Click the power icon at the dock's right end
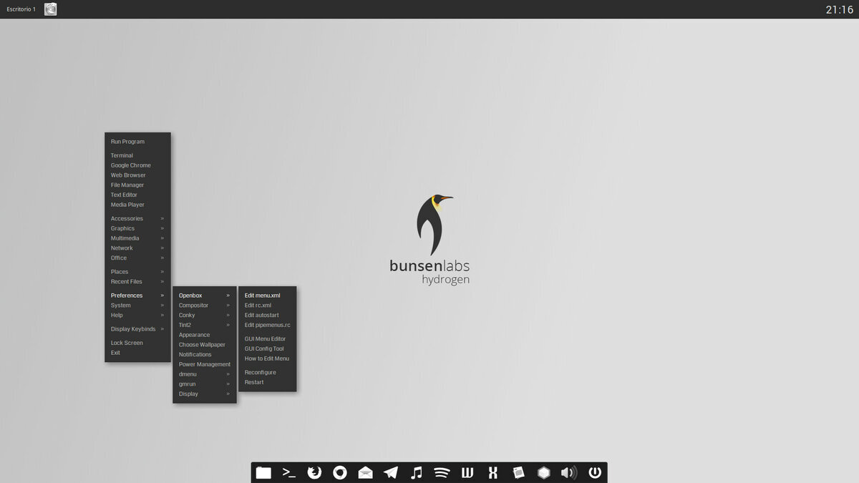This screenshot has height=483, width=859. 594,472
